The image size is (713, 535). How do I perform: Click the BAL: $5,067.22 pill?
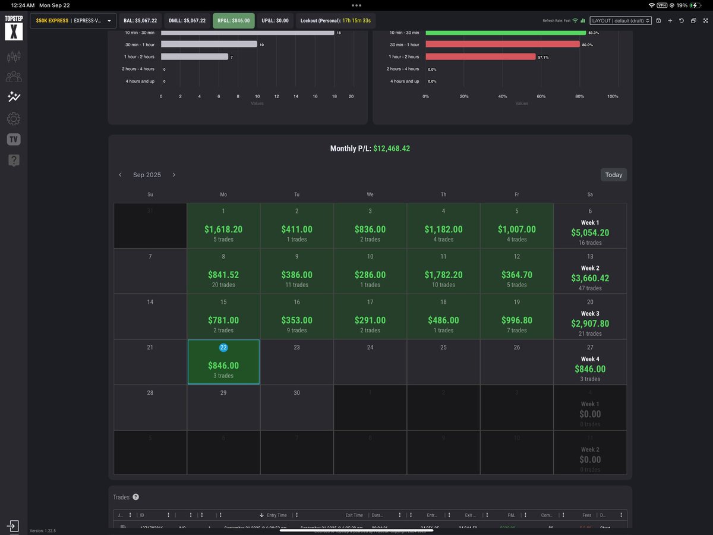140,21
